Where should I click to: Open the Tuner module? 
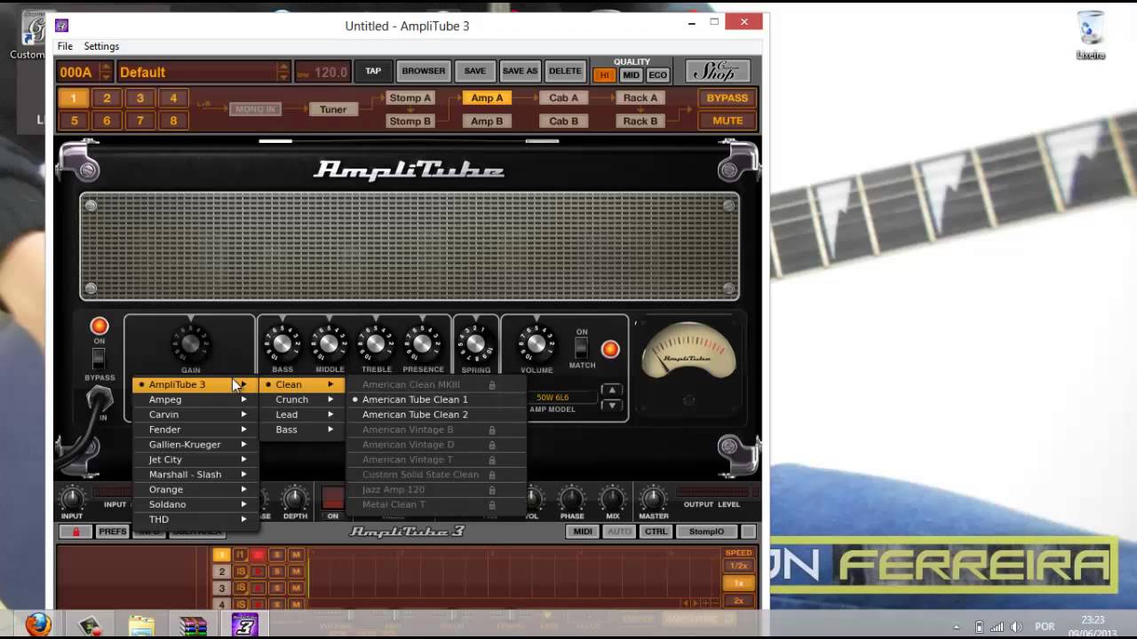click(x=333, y=109)
